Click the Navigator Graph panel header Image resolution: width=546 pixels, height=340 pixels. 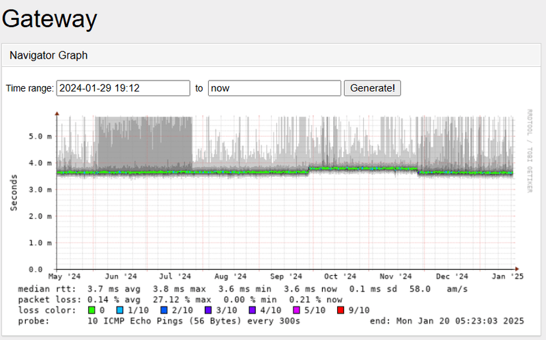[48, 55]
